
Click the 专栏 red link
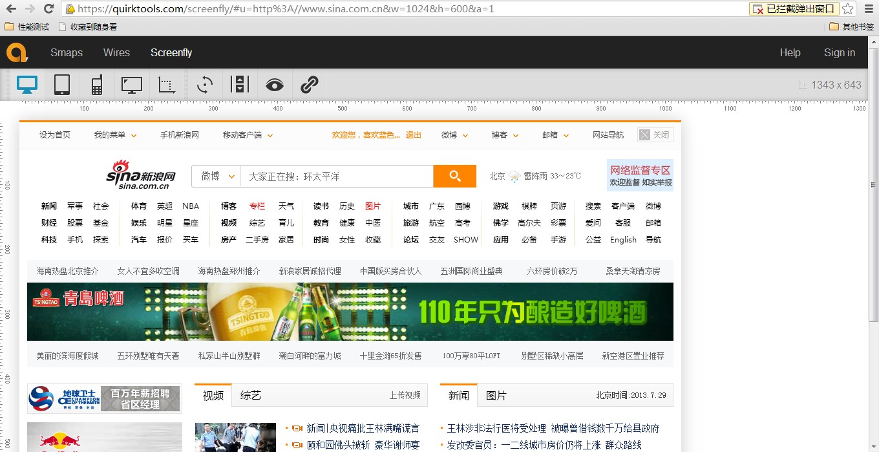click(x=257, y=206)
